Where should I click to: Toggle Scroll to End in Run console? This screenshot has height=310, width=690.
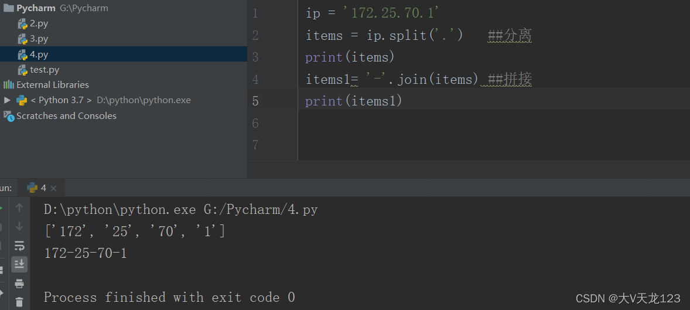click(19, 264)
